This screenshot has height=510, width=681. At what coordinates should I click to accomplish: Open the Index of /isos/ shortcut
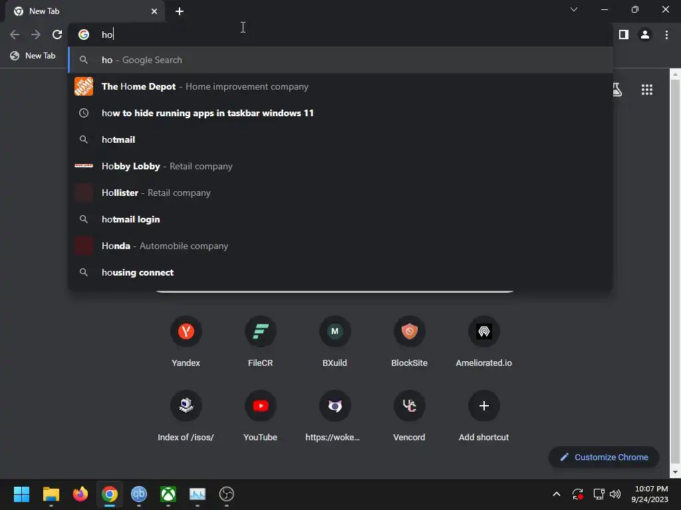pos(186,416)
